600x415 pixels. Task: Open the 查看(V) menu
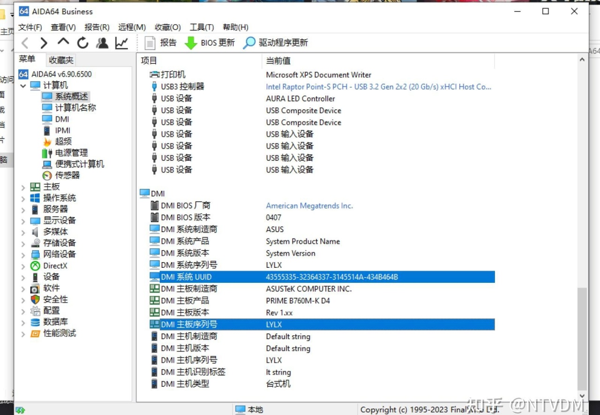63,27
